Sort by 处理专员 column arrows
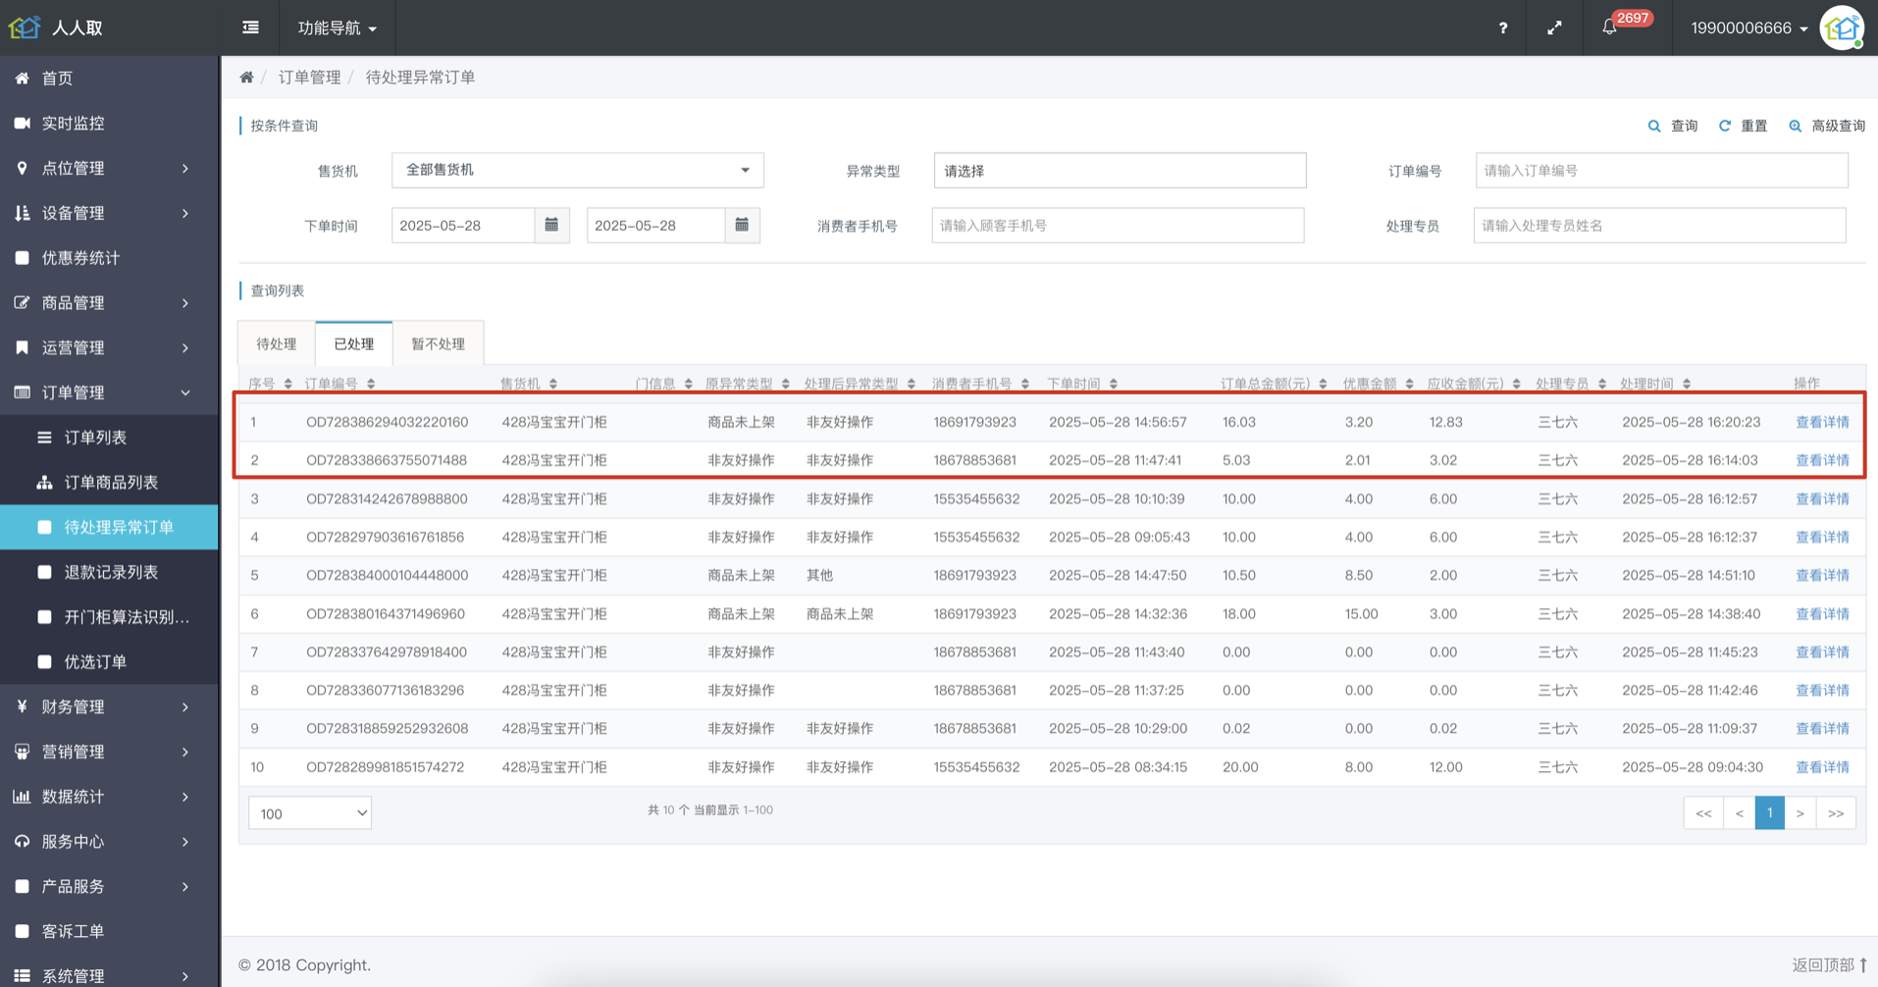Screen dimensions: 1878x987 [x=1602, y=384]
